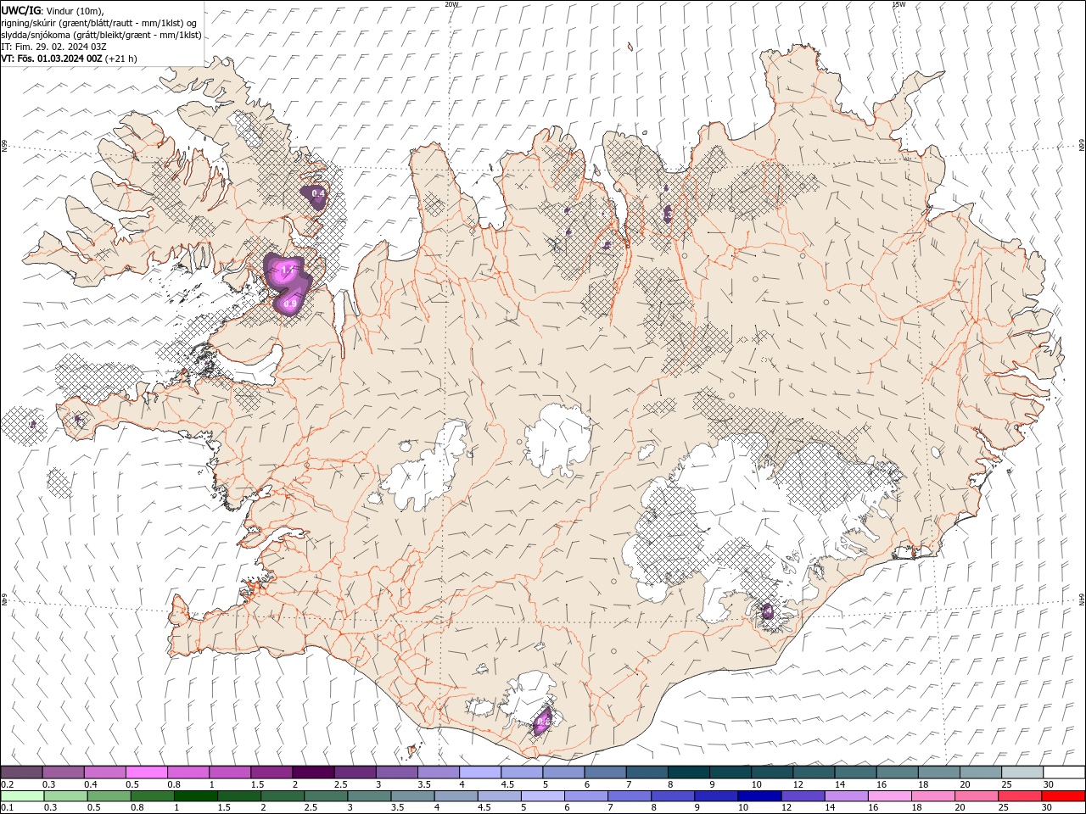The width and height of the screenshot is (1086, 814).
Task: Click the 'rigning/skúrir' legend description line
Action: point(99,23)
